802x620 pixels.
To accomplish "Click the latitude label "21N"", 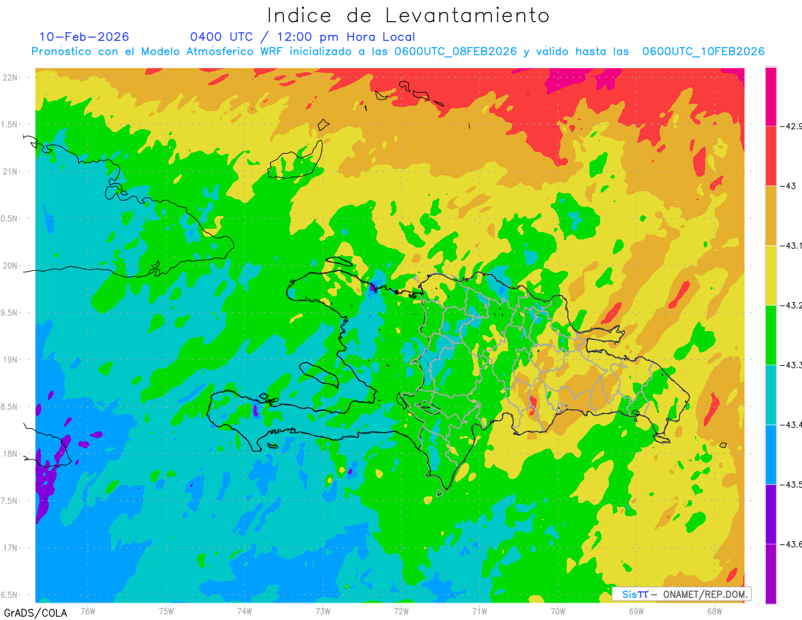I will pos(11,171).
